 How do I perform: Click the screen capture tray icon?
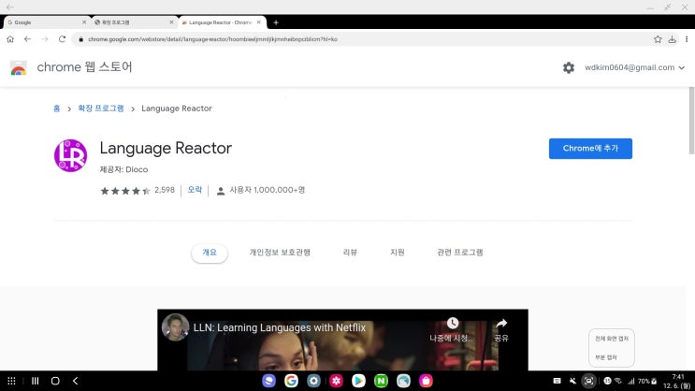(588, 381)
